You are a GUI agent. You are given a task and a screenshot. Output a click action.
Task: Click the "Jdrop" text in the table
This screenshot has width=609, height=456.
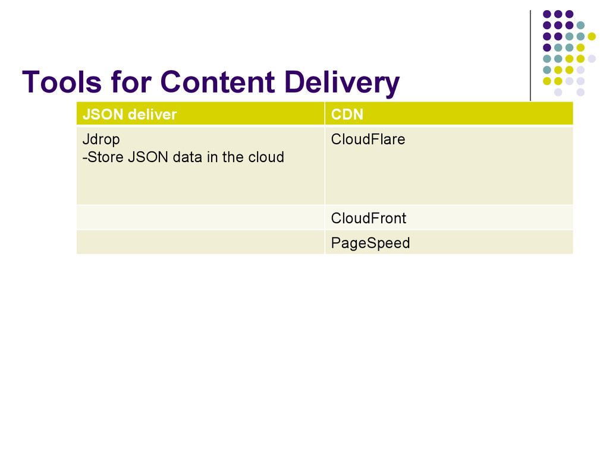point(101,140)
